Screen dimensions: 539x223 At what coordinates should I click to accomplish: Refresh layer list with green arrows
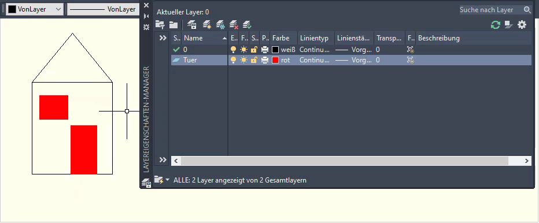click(496, 25)
